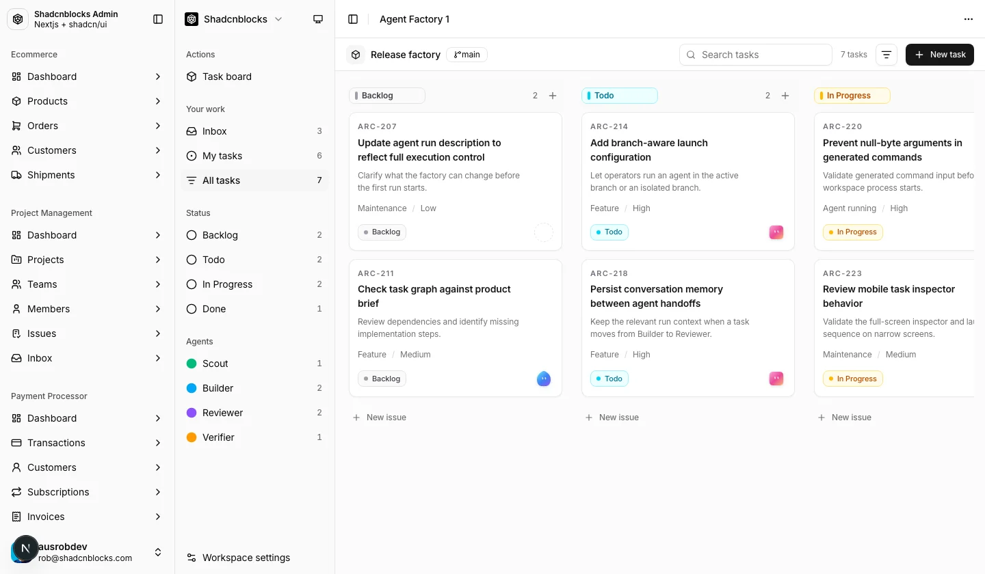The width and height of the screenshot is (985, 574).
Task: Open the Shadcnblocks workspace dropdown
Action: point(234,19)
